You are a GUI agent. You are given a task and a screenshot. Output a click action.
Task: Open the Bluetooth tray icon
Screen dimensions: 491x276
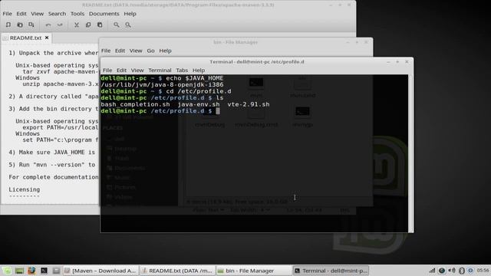(461, 271)
